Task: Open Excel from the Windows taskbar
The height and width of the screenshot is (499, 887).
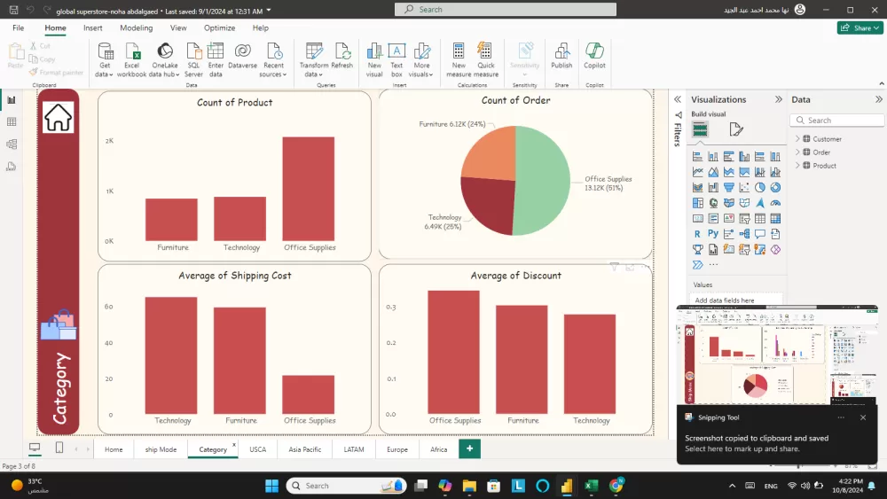Action: [x=591, y=486]
